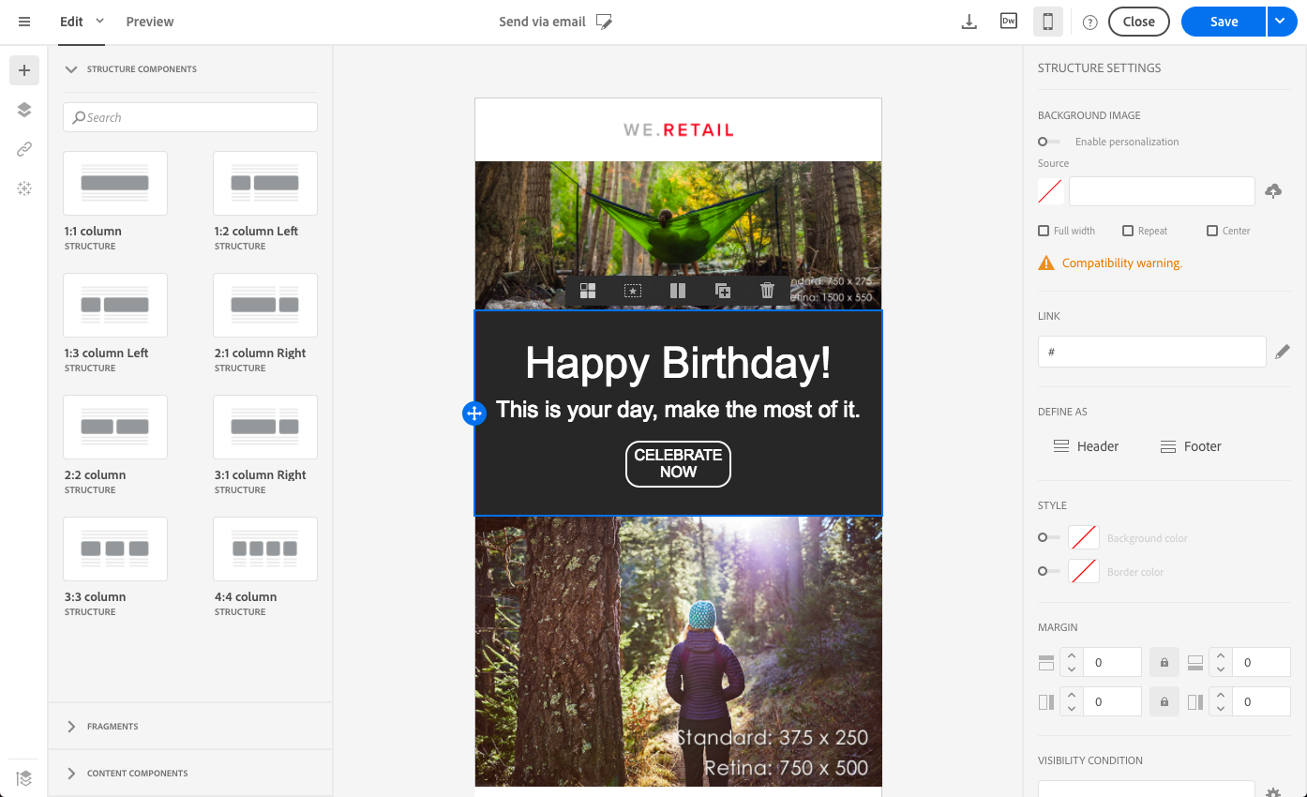Screen dimensions: 1307x797
Task: Click the add components plus icon in left rail
Action: pyautogui.click(x=24, y=70)
